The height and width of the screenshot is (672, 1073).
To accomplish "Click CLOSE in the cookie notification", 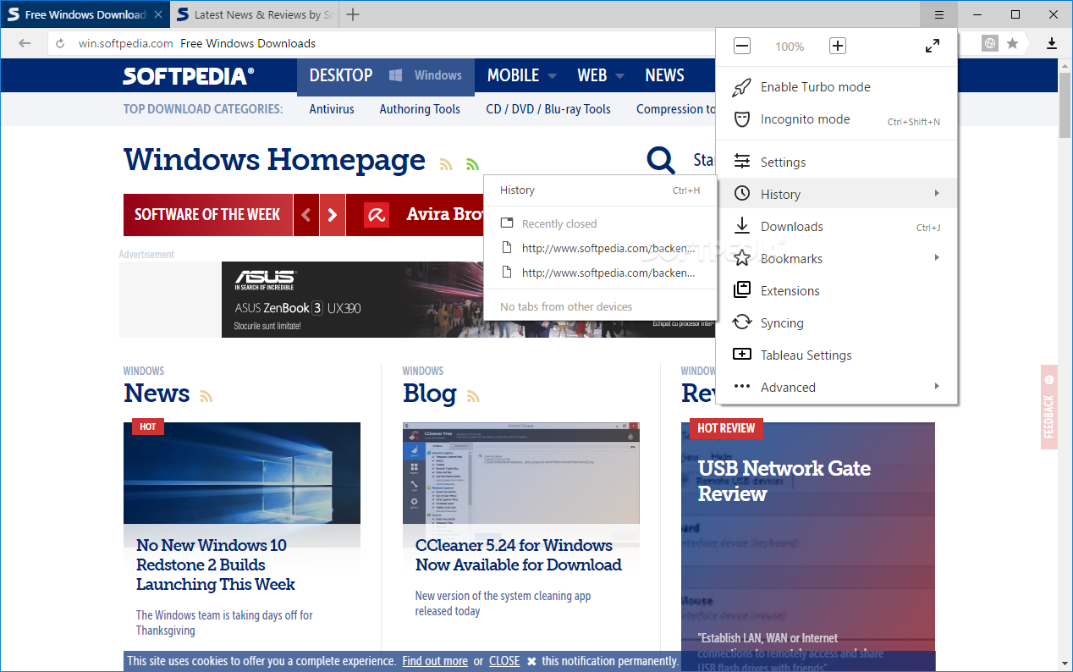I will [504, 661].
